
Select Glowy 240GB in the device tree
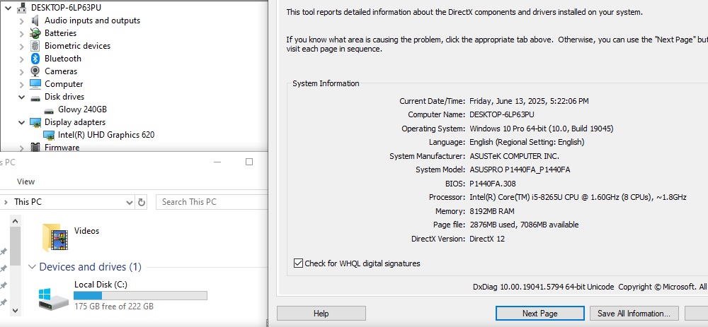tap(82, 109)
